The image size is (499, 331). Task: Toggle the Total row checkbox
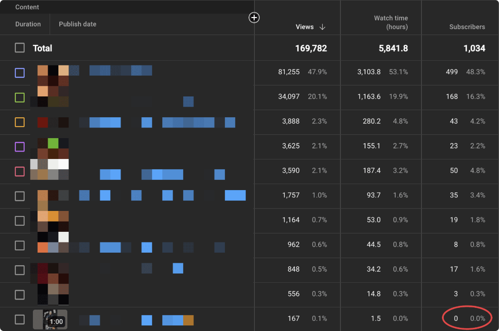tap(19, 48)
